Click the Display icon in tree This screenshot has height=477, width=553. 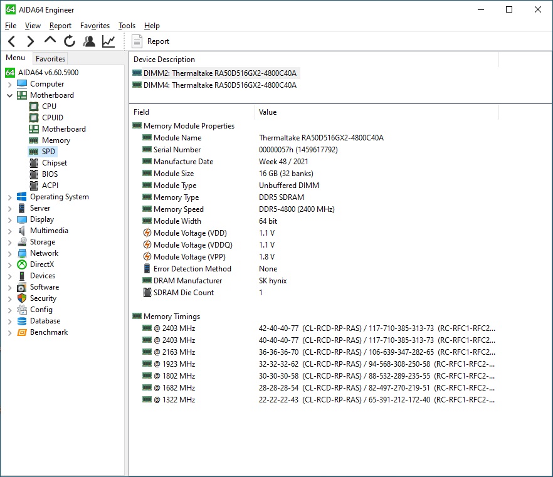[x=22, y=219]
